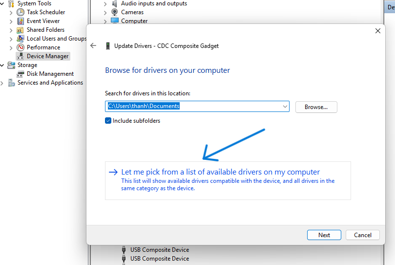Click the Shared Folders icon
Image resolution: width=395 pixels, height=265 pixels.
[21, 30]
